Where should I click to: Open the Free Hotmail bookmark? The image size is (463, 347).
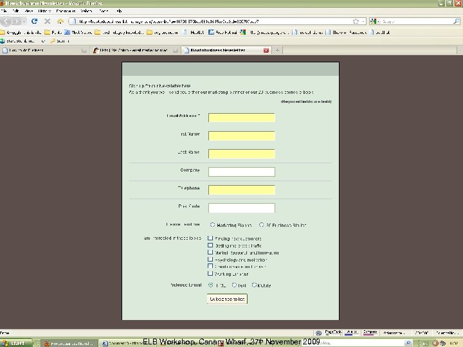[x=223, y=33]
